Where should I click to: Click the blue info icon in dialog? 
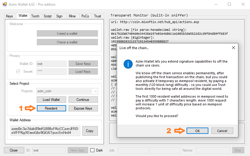click(128, 64)
